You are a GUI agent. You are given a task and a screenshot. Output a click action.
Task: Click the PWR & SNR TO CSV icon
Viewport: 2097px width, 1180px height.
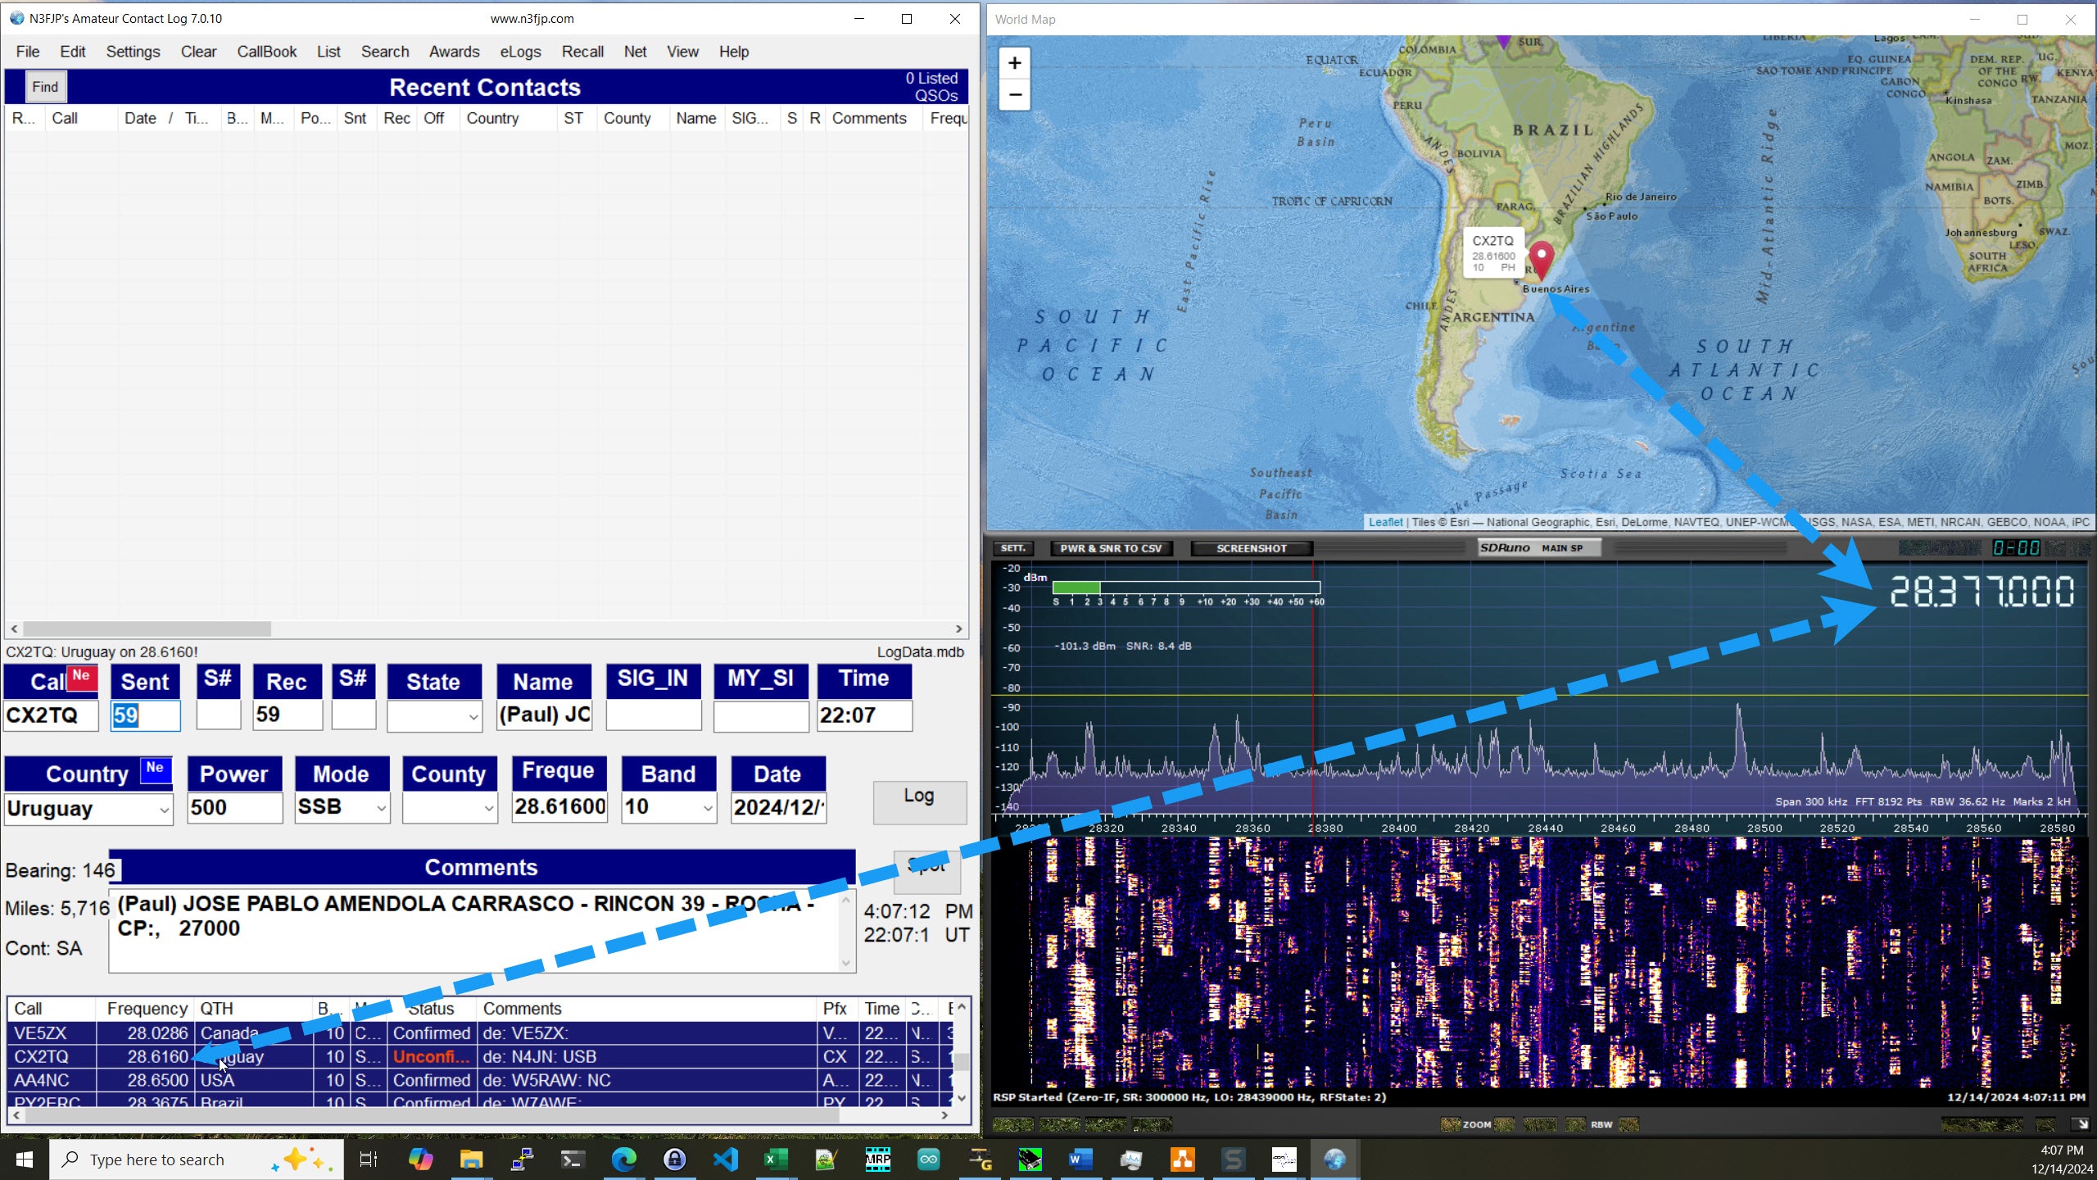point(1115,549)
